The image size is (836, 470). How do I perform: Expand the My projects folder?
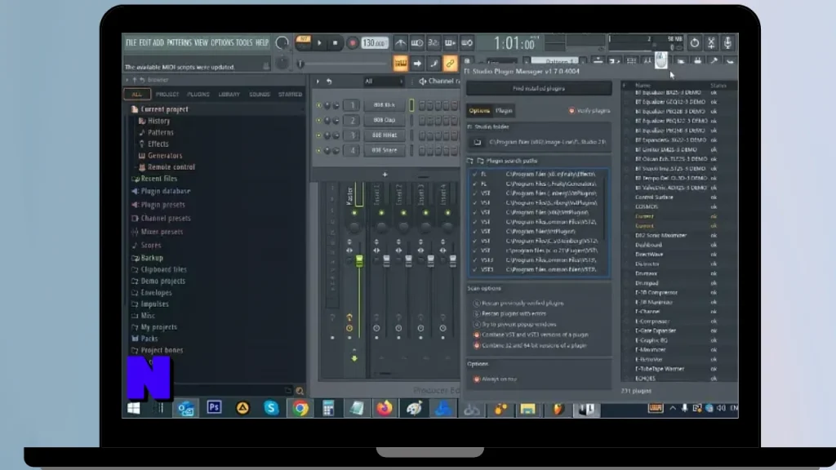click(154, 327)
